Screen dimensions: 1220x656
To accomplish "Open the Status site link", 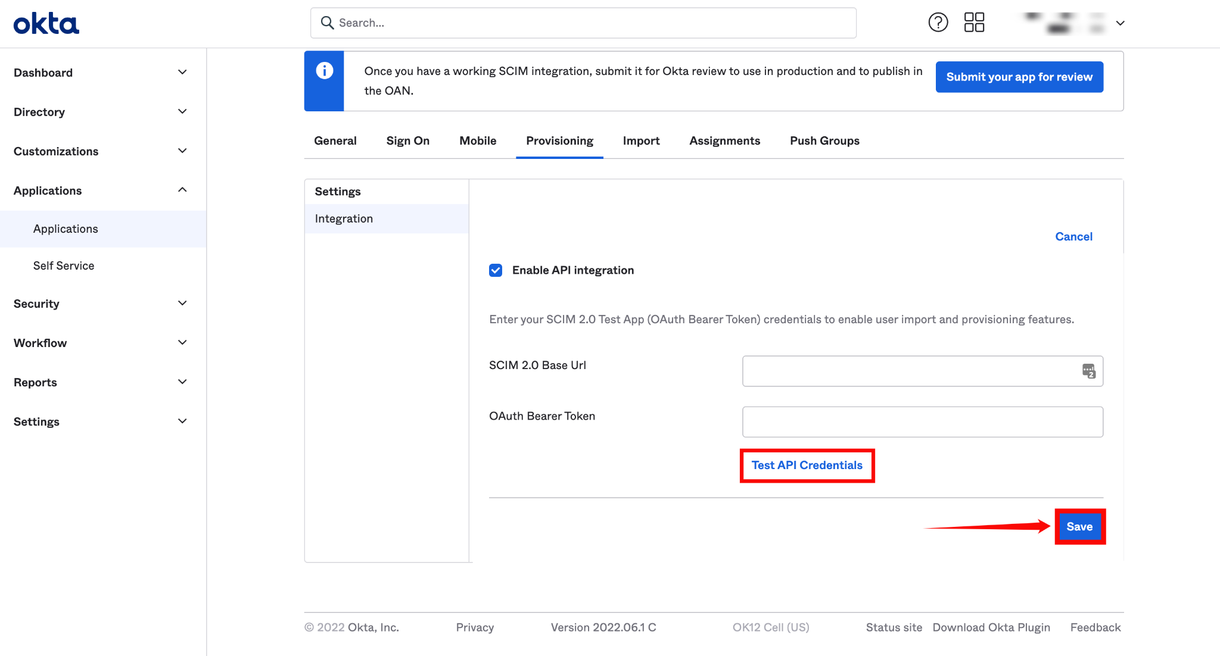I will (x=894, y=627).
